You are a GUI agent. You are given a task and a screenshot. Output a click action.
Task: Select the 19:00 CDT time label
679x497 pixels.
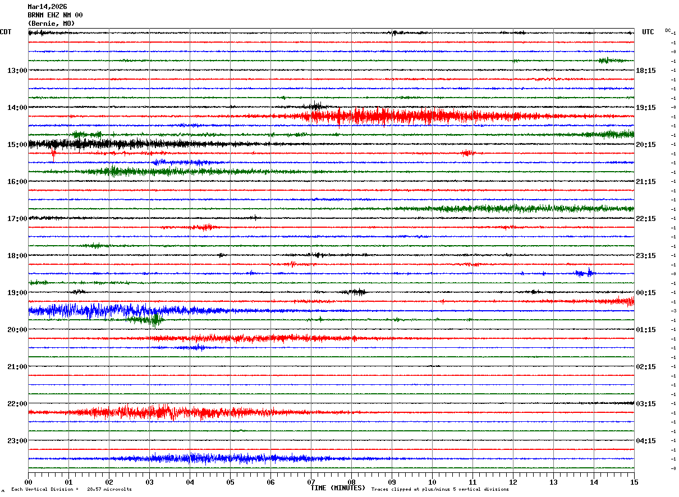tap(17, 293)
